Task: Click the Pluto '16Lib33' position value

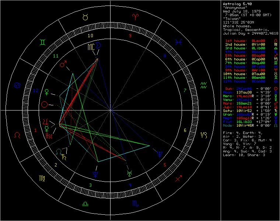Action: coord(244,122)
